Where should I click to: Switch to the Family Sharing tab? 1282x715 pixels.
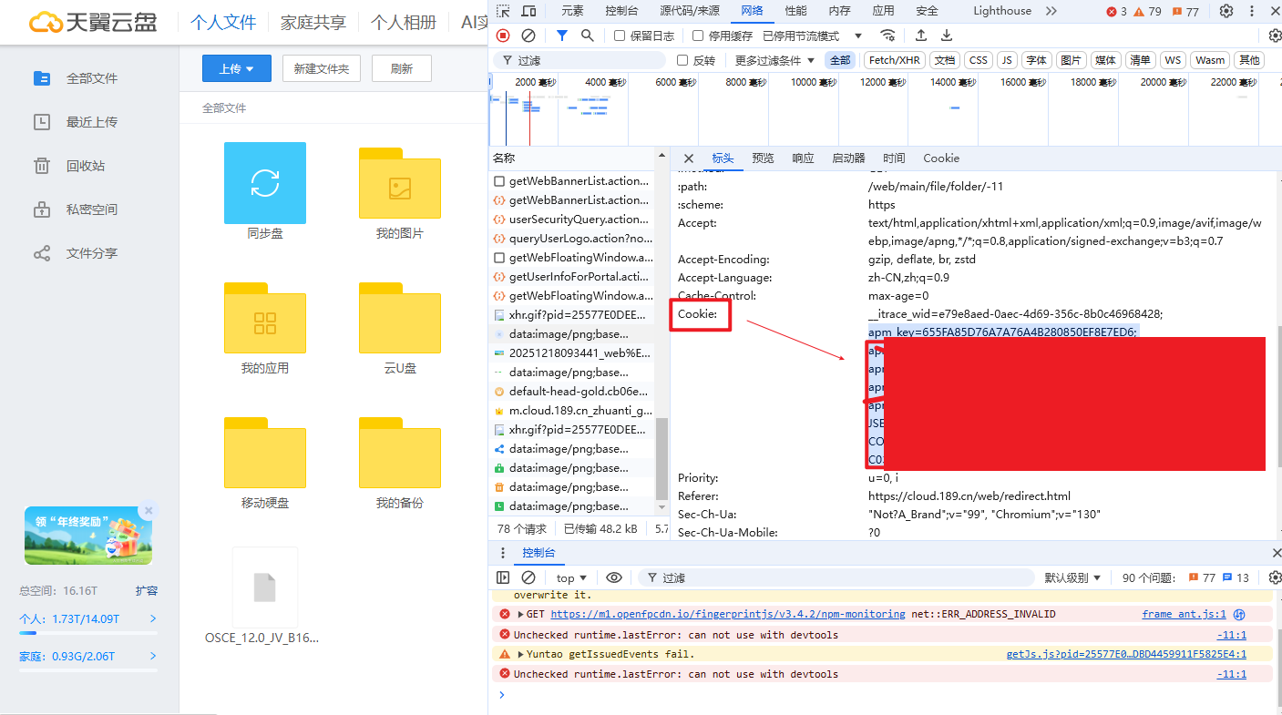tap(313, 23)
